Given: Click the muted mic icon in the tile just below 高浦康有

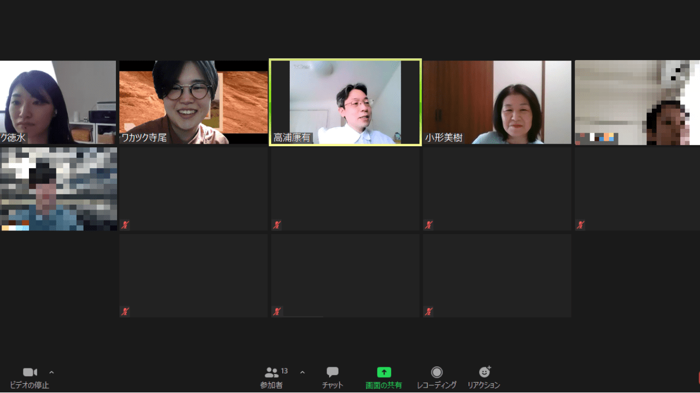Looking at the screenshot, I should (x=277, y=224).
